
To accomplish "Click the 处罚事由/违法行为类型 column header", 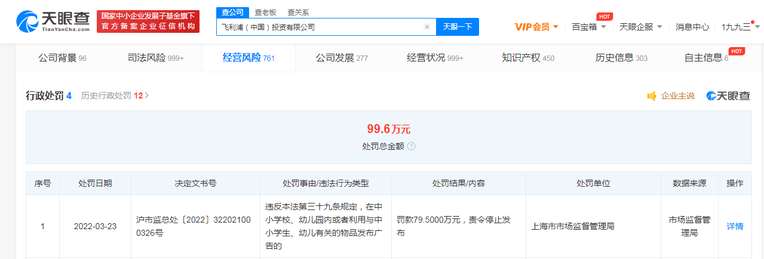I will 326,183.
